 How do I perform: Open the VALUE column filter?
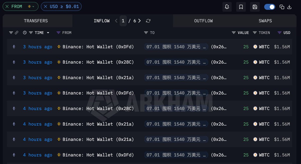pyautogui.click(x=234, y=33)
